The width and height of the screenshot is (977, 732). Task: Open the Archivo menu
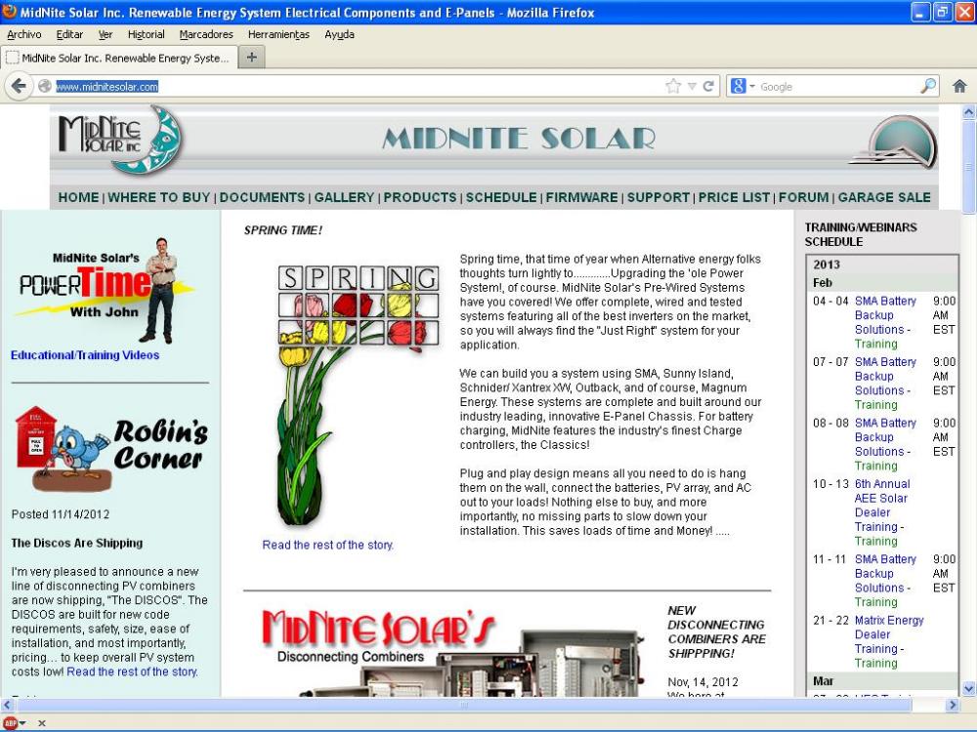coord(24,34)
